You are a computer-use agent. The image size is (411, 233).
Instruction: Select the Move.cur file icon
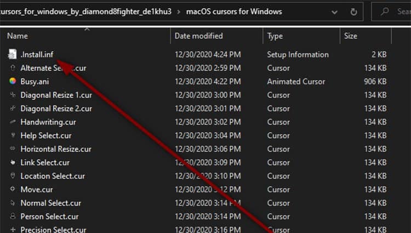(x=13, y=189)
